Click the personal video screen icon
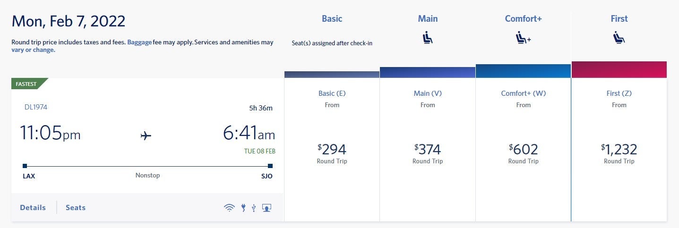This screenshot has width=679, height=228. point(267,208)
